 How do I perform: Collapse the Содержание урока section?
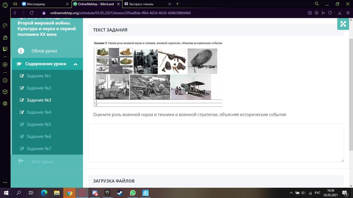point(47,64)
